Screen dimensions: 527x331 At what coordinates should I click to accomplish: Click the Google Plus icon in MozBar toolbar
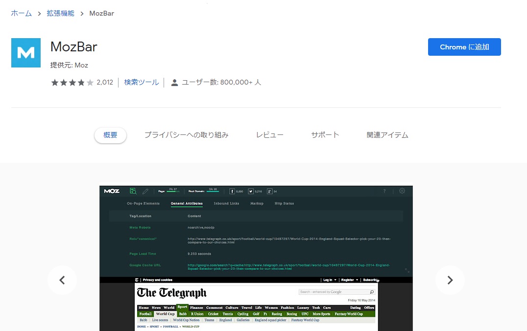coord(269,191)
